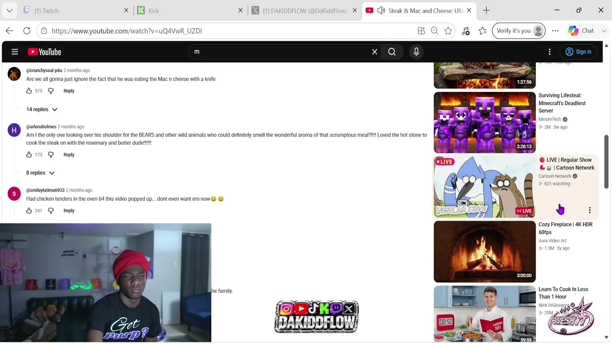Screen dimensions: 612x344
Task: Open the browser favorites list
Action: [x=482, y=31]
